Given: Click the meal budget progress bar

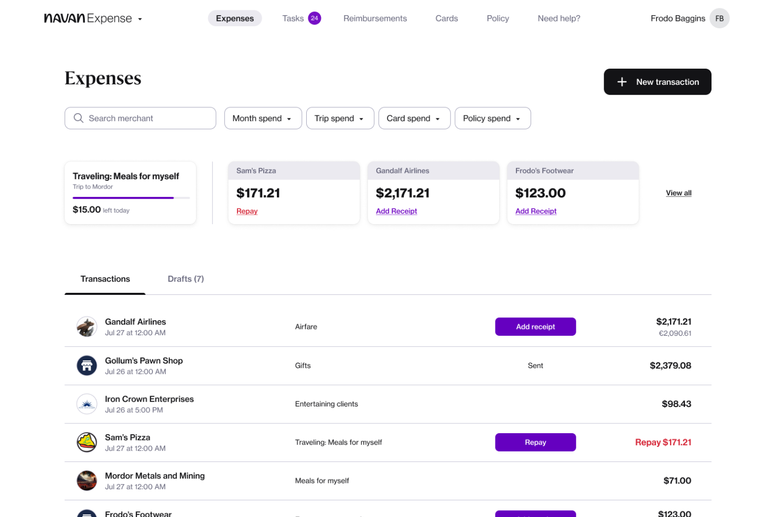Looking at the screenshot, I should [x=131, y=198].
